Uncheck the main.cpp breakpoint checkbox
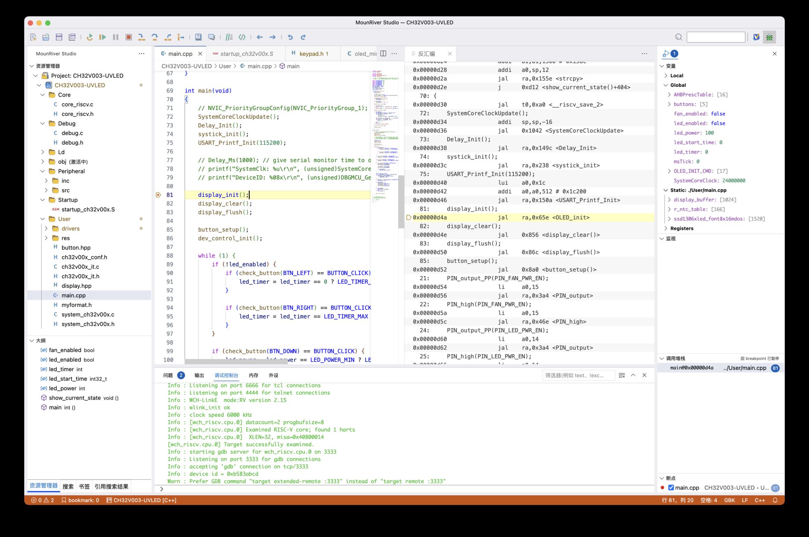This screenshot has width=809, height=537. (x=671, y=488)
